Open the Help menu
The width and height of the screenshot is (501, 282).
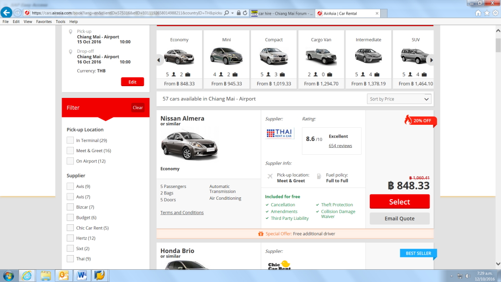point(73,22)
